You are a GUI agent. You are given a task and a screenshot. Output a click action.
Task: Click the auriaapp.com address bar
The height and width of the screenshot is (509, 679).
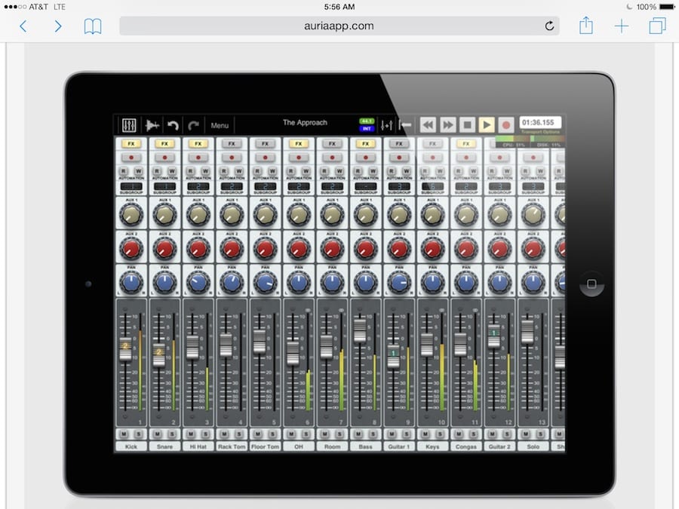click(339, 26)
